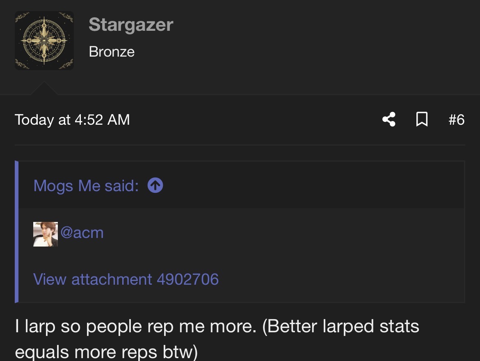Click the "Mogs Me said:" quote link
The image size is (480, 361).
click(86, 185)
